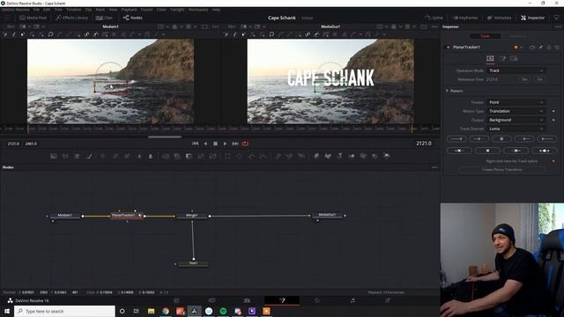Click the taskbar search box
The image size is (564, 317).
pyautogui.click(x=64, y=311)
